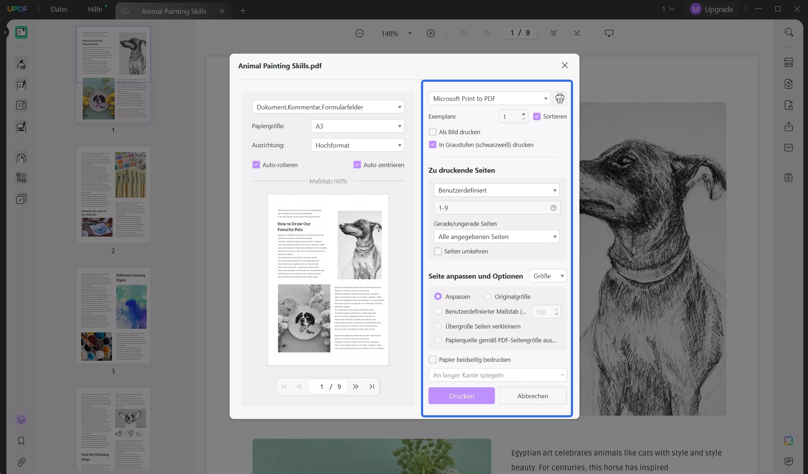Go to last preview page arrow
This screenshot has height=474, width=808.
(x=372, y=387)
